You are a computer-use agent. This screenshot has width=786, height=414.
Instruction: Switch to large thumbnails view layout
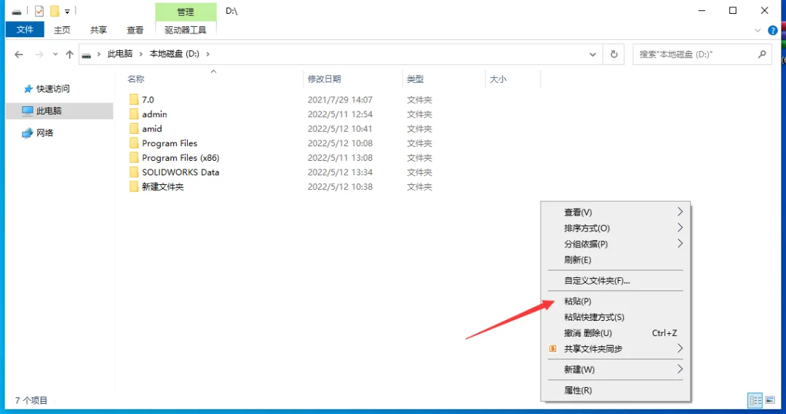770,400
